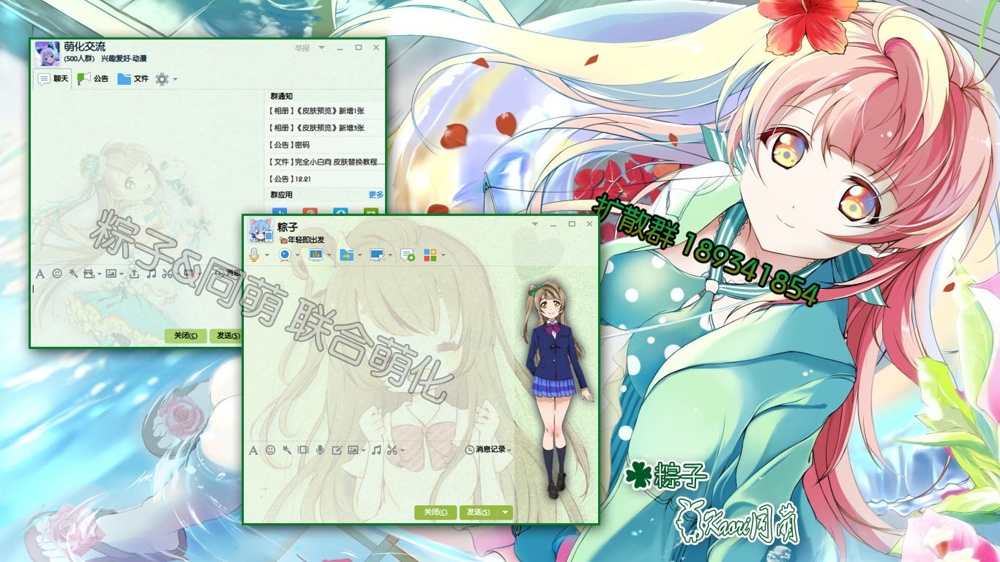
Task: Click upload icon in 萌化交流 toolbar
Action: (x=134, y=274)
